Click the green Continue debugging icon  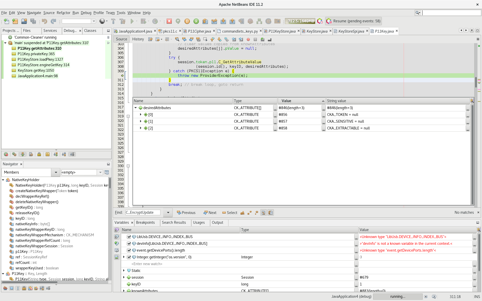(196, 21)
